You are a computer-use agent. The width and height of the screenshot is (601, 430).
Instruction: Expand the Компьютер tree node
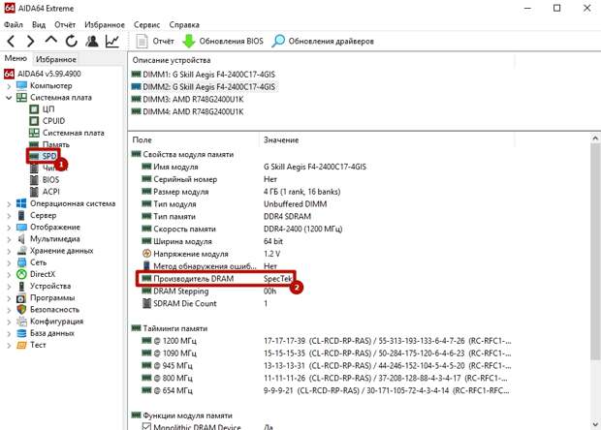click(x=9, y=86)
